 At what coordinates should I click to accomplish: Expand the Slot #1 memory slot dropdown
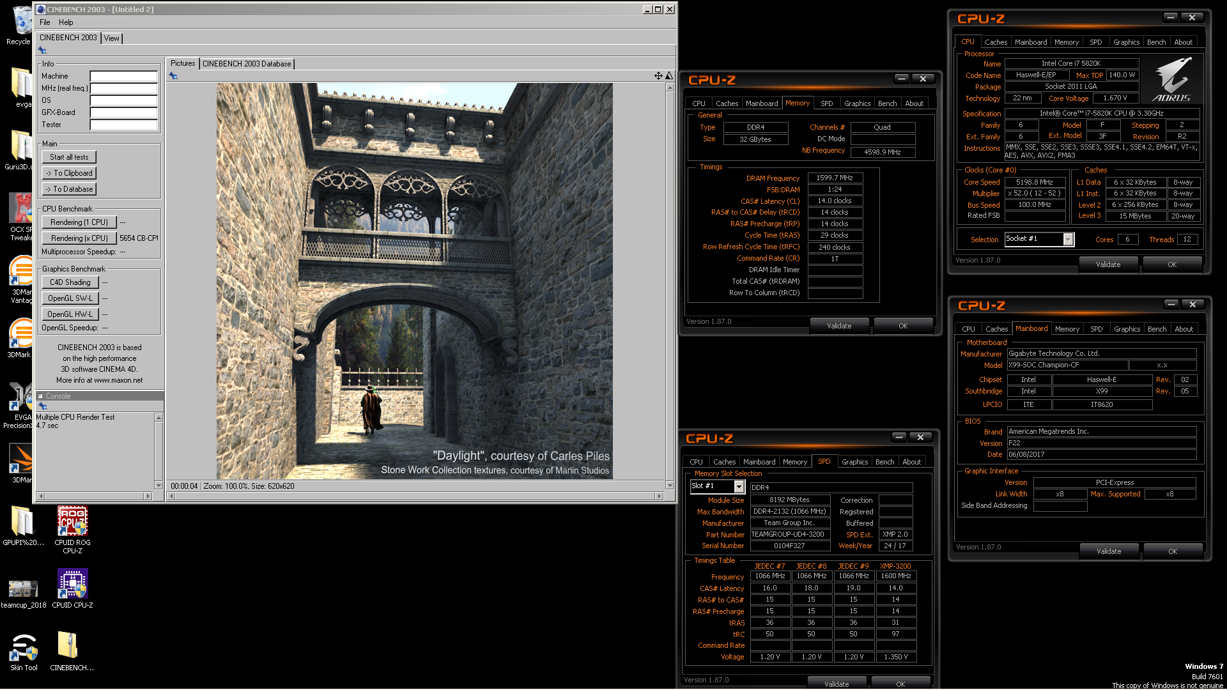click(739, 487)
